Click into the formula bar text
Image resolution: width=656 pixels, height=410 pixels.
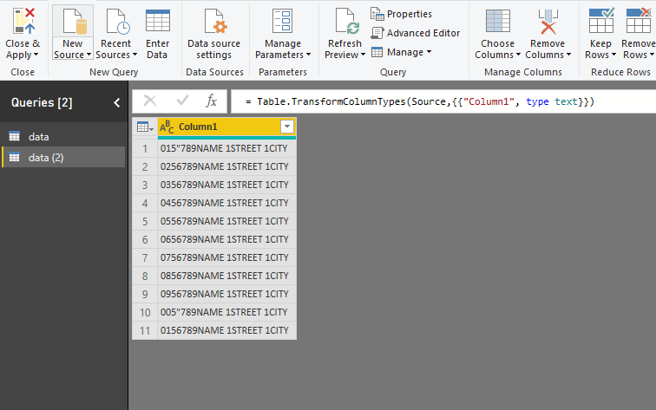tap(420, 101)
